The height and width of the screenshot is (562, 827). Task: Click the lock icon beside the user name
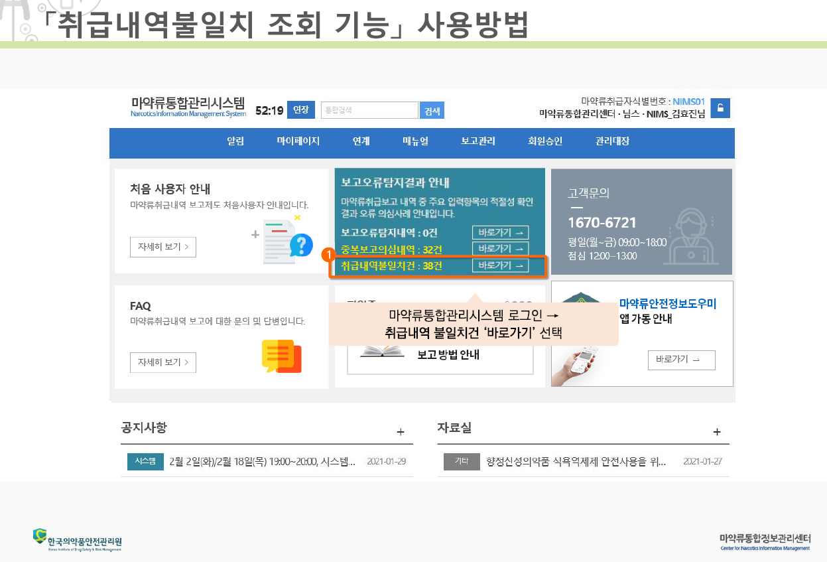pyautogui.click(x=720, y=108)
